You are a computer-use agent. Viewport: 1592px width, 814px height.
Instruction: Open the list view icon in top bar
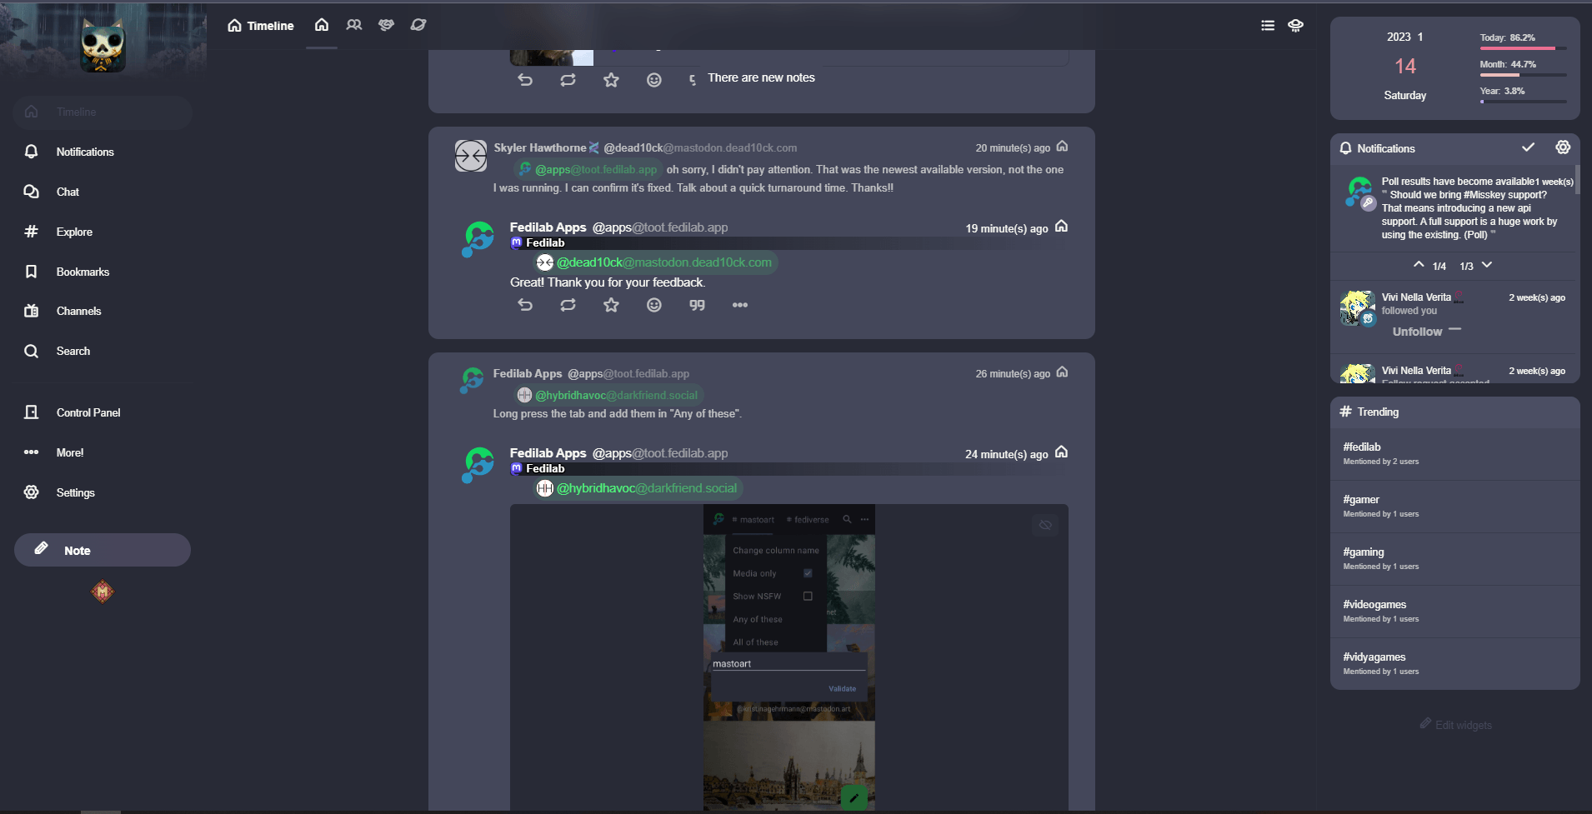coord(1268,25)
